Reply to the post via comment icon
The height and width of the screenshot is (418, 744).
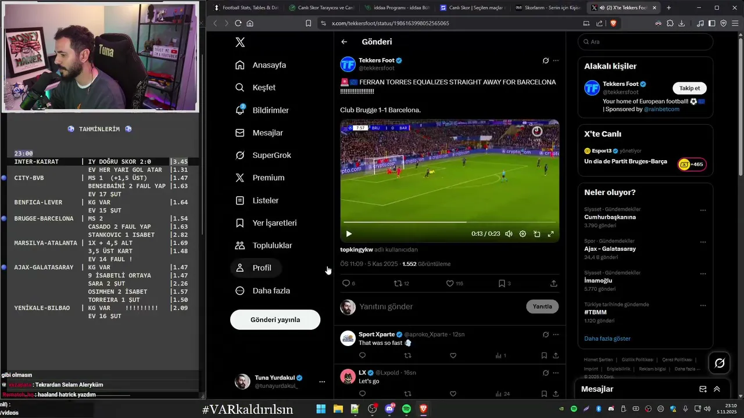click(x=346, y=283)
